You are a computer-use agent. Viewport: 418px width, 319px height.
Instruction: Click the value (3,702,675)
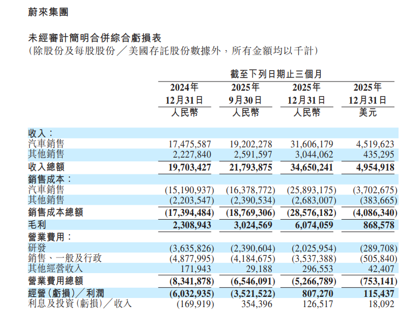[x=375, y=190]
